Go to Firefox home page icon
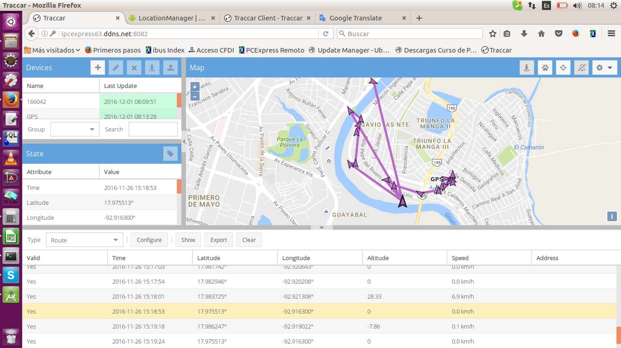The height and width of the screenshot is (348, 621). 541,34
